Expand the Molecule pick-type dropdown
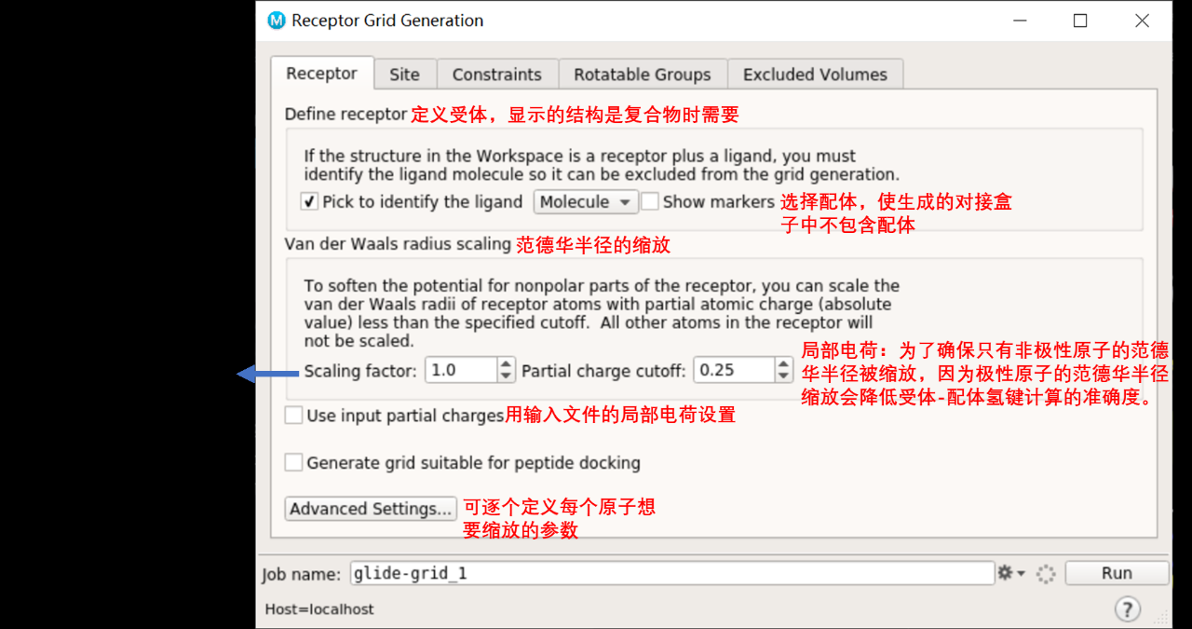 [586, 201]
